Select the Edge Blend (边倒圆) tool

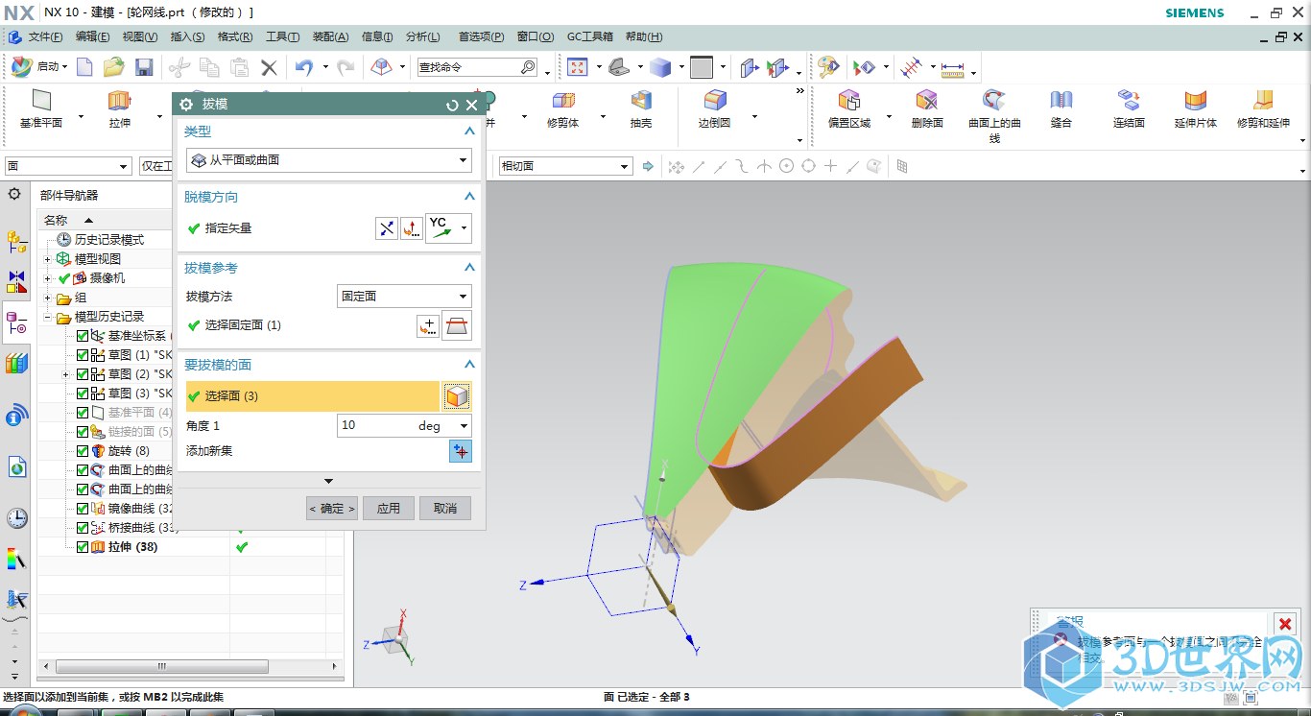point(715,108)
